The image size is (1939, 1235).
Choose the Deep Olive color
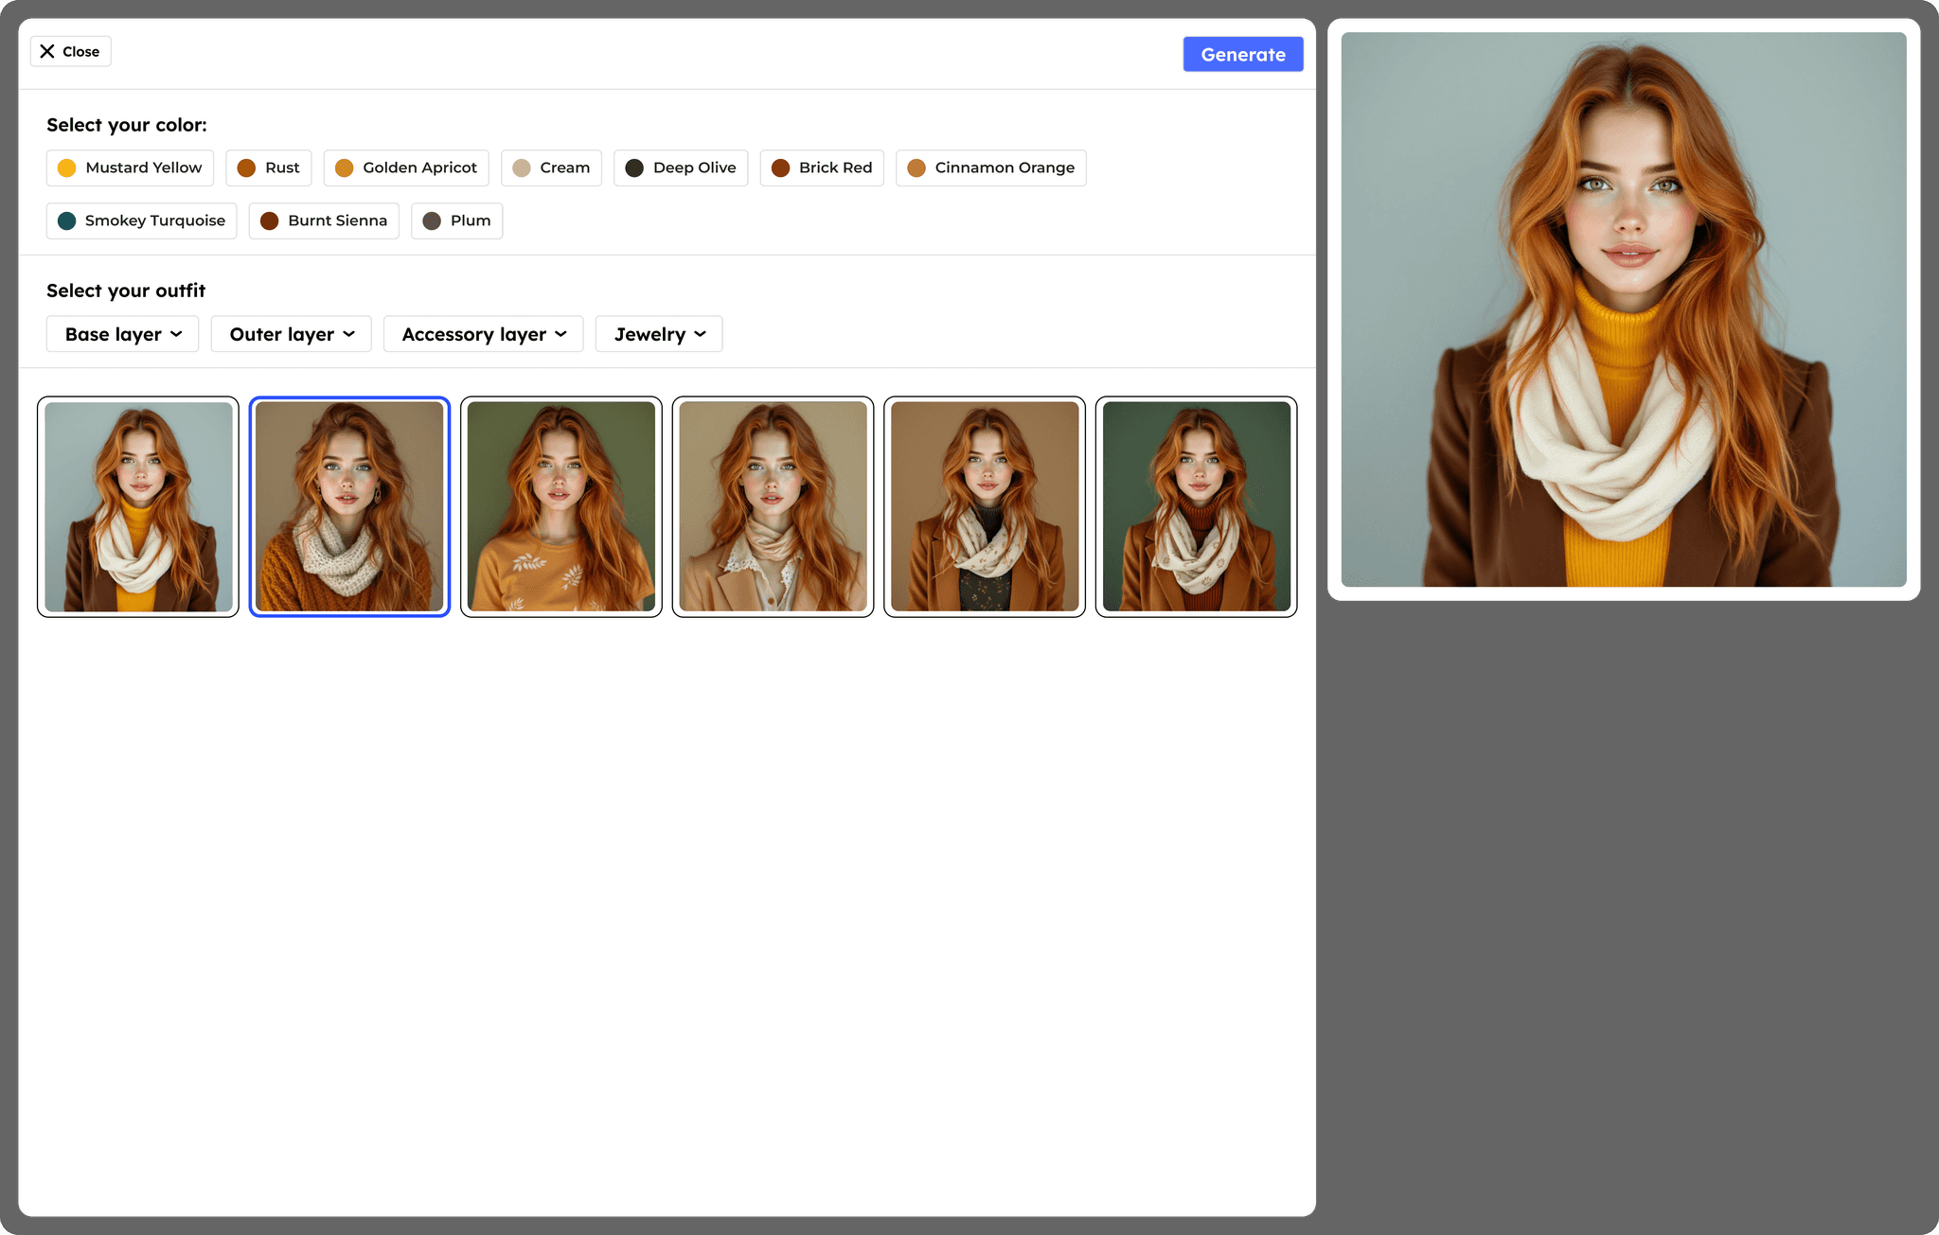[x=681, y=168]
